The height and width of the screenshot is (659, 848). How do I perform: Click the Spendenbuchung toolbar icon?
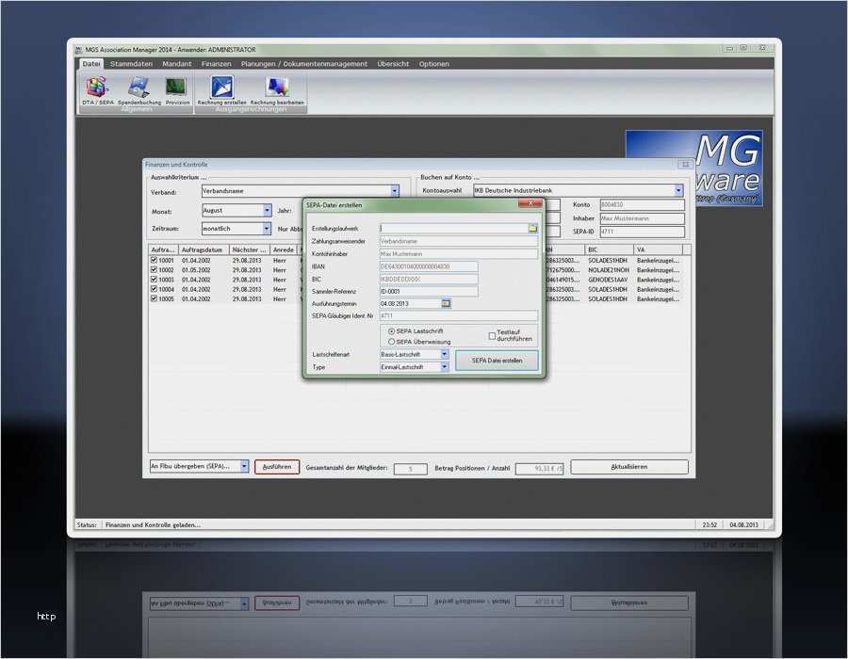(x=139, y=89)
